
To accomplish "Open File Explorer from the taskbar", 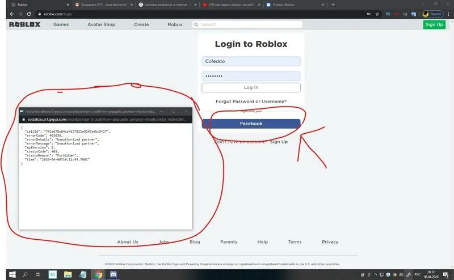I will point(68,274).
